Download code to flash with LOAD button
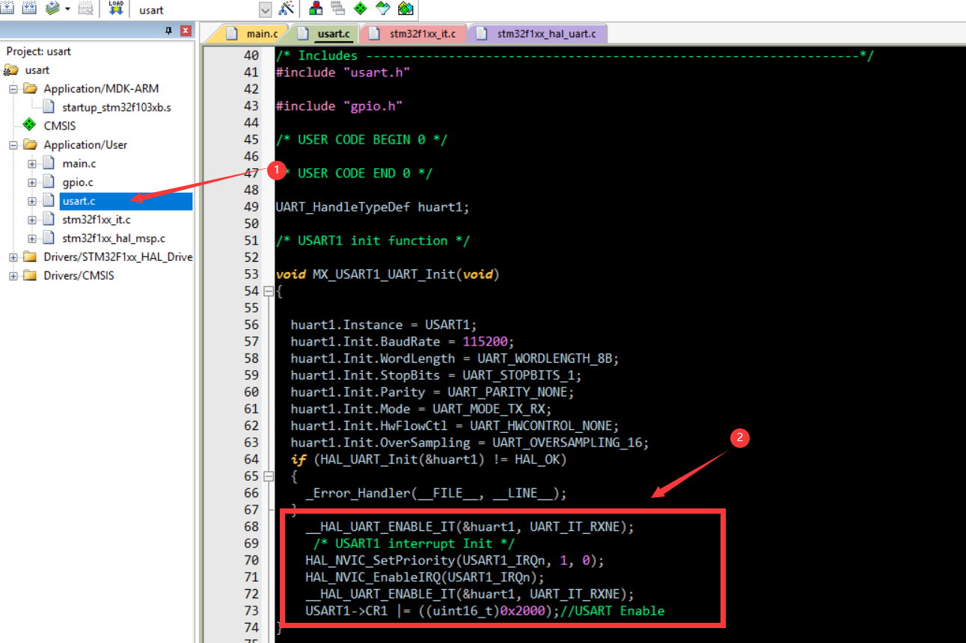 click(116, 8)
